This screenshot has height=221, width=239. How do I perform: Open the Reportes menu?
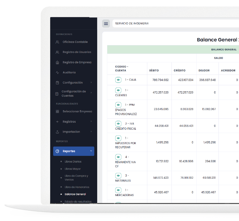(74, 151)
